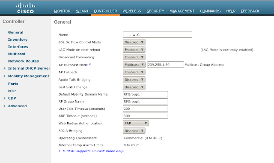Open the 802.3 Bridging dropdown

pyautogui.click(x=134, y=131)
